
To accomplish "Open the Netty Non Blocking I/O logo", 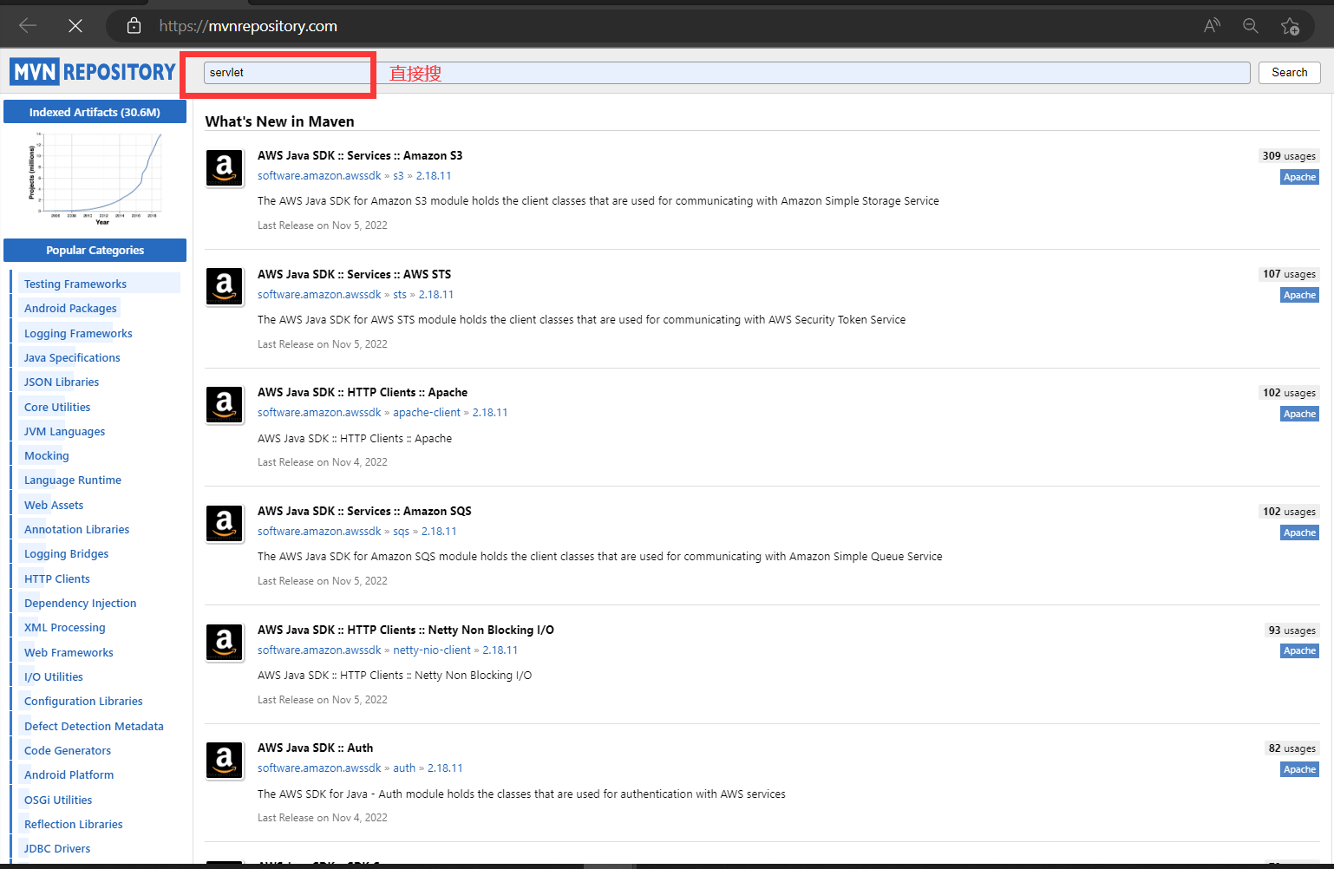I will pos(225,643).
